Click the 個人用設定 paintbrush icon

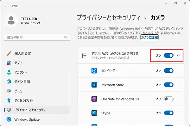(9, 54)
